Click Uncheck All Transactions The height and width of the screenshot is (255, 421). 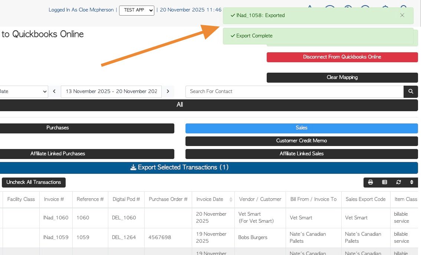(x=33, y=182)
